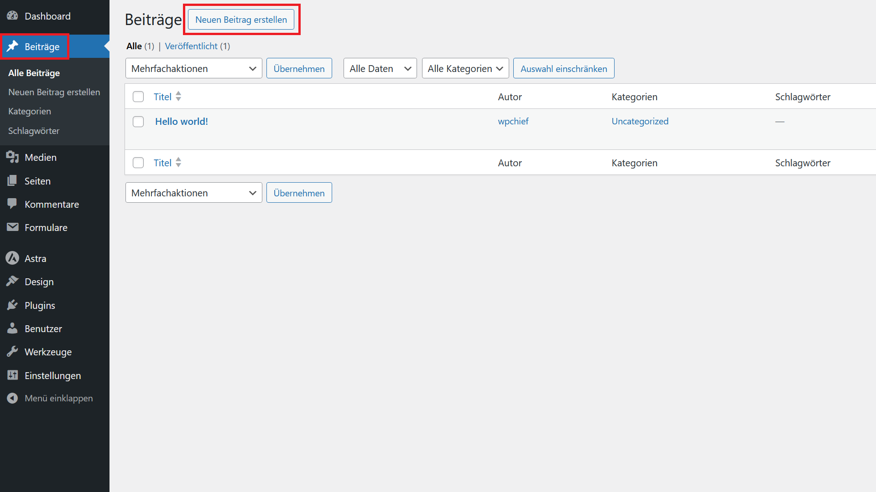Open the Alle Kategorien filter dropdown

pos(465,68)
